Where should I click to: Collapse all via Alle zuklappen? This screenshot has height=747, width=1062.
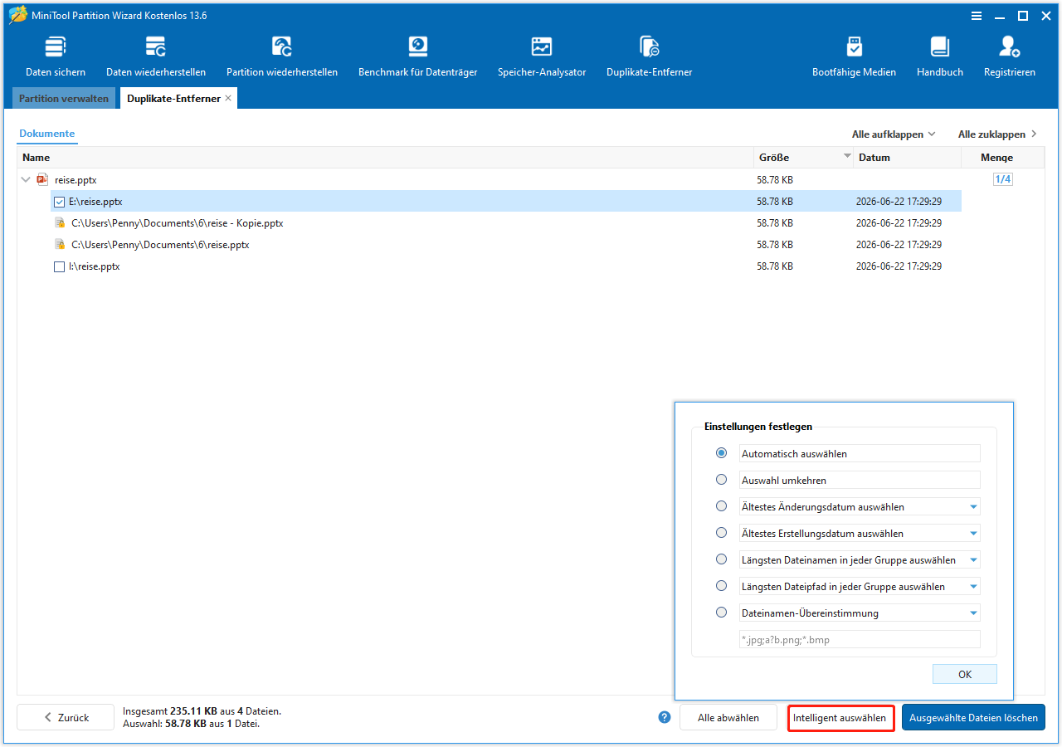[997, 134]
